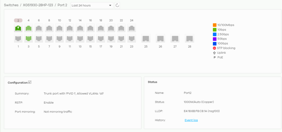Select SFP port 25 icon

(146, 38)
